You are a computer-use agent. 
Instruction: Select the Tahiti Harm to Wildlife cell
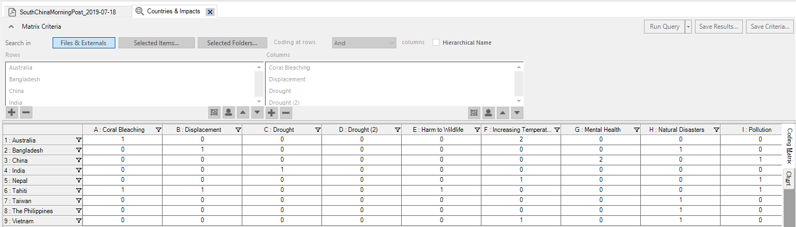coord(441,190)
